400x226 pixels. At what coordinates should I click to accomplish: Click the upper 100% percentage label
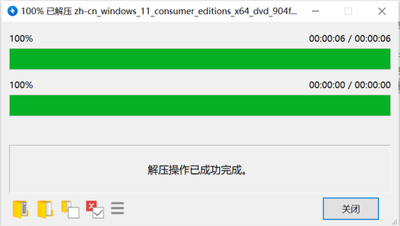pyautogui.click(x=21, y=39)
